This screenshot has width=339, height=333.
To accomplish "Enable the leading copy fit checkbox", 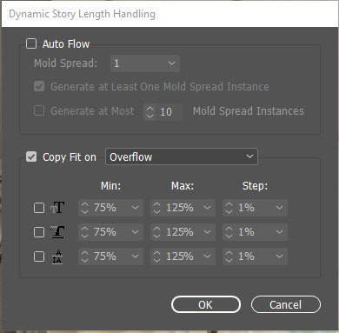I will [39, 256].
